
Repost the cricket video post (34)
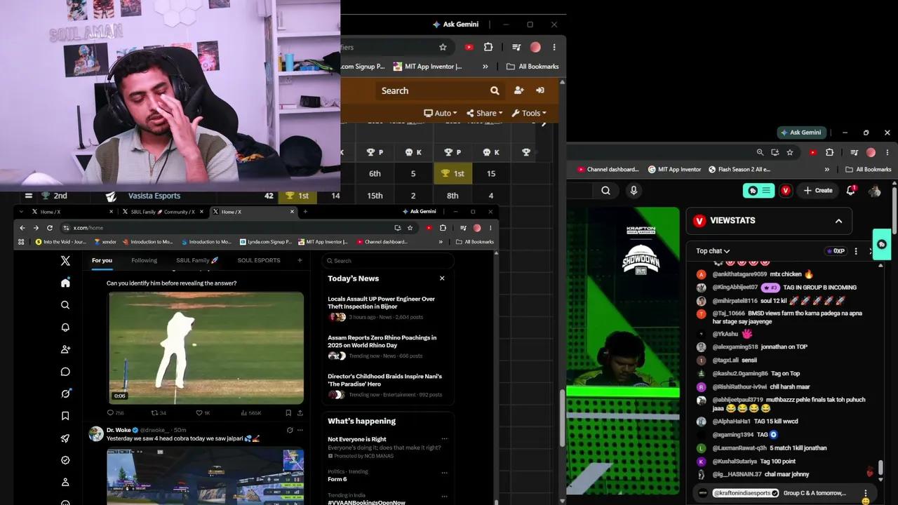coord(159,413)
